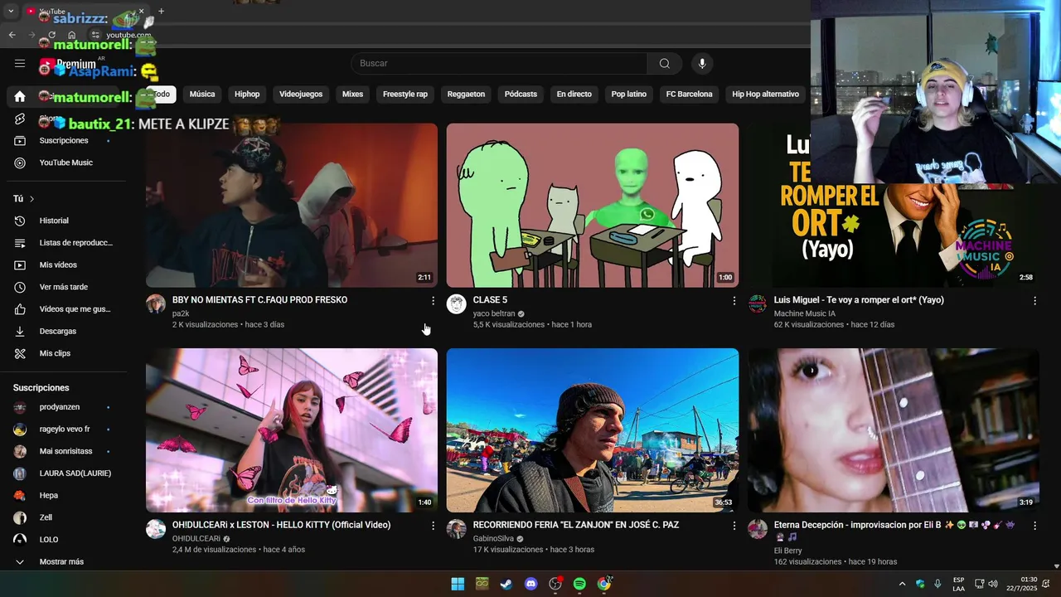Play the RECORRIENDO FERIA video thumbnail
1061x597 pixels.
point(593,430)
